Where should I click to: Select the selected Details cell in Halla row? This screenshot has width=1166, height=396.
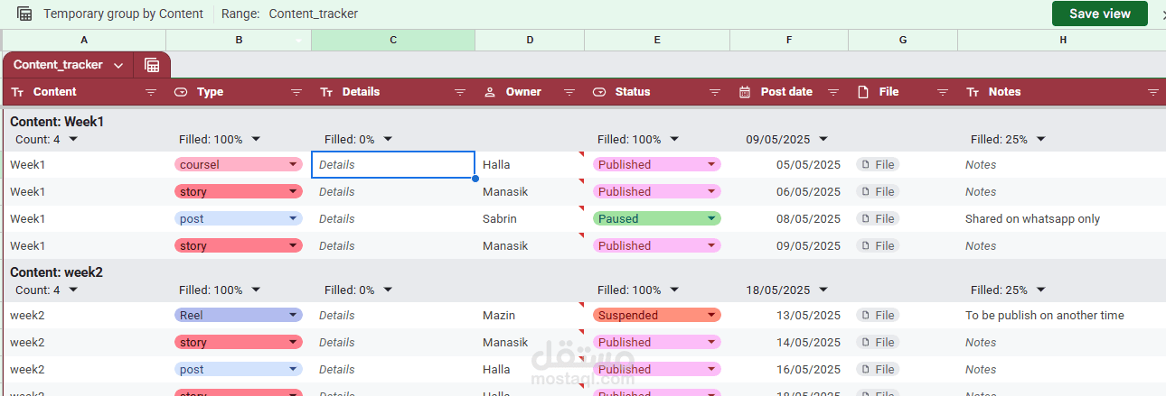[393, 165]
